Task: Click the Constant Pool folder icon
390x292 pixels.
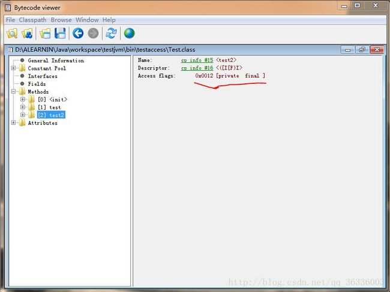Action: tap(22, 68)
